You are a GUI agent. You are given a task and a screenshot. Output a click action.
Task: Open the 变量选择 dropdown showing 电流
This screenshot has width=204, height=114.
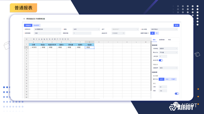168,68
